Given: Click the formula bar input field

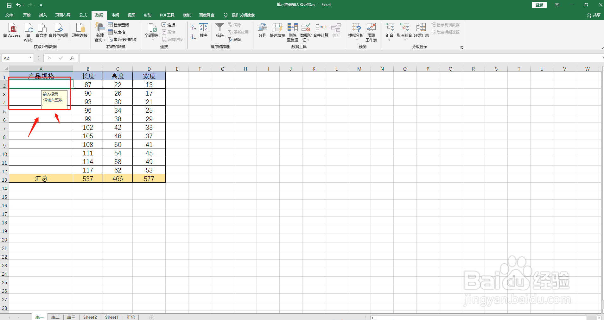Looking at the screenshot, I should click(340, 58).
